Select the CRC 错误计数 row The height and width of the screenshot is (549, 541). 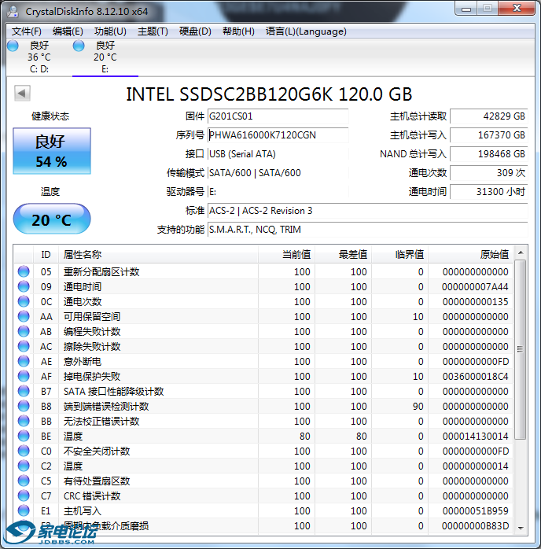pos(263,496)
